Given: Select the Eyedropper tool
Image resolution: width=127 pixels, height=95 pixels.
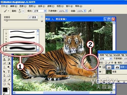Looking at the screenshot, I should tap(9, 80).
